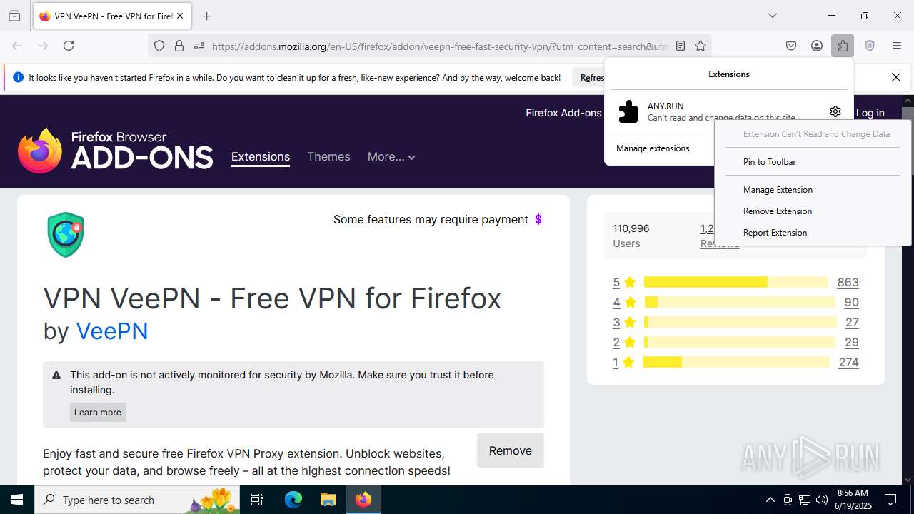This screenshot has width=914, height=514.
Task: Click Firefox icon on taskbar
Action: (363, 500)
